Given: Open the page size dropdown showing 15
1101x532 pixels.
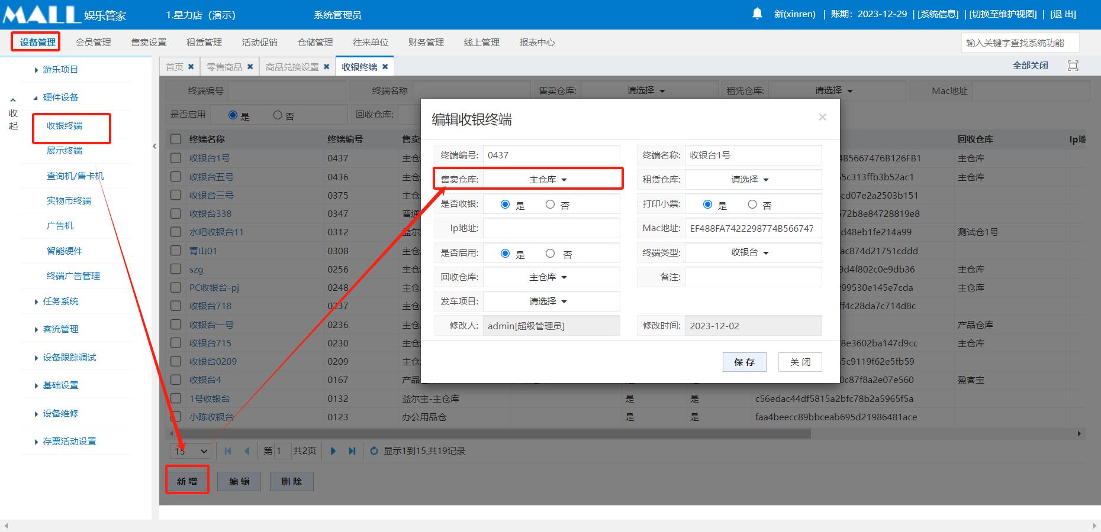Looking at the screenshot, I should (x=191, y=451).
